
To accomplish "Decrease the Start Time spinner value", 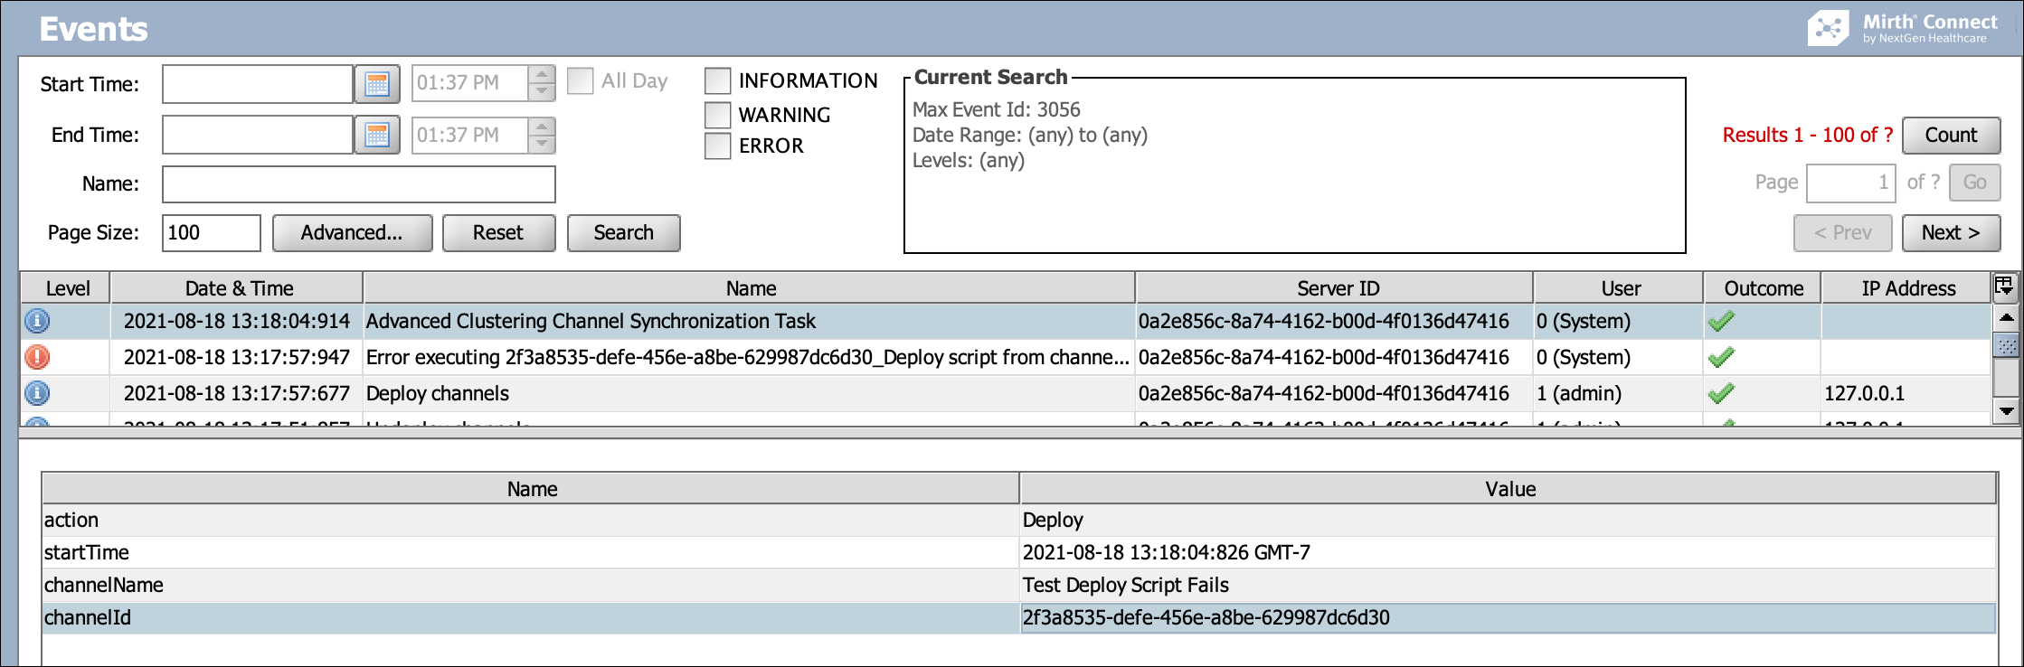I will pos(542,92).
